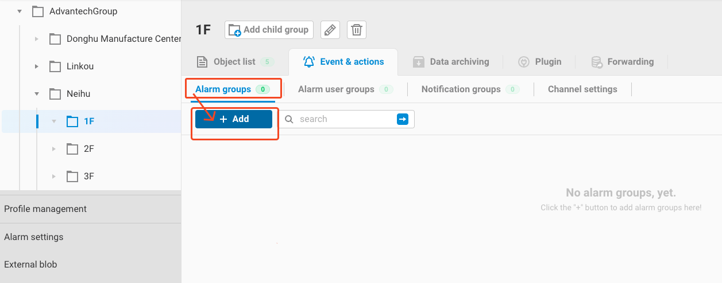Click the 3F folder icon
Screen dimensions: 722x283
[x=72, y=176]
